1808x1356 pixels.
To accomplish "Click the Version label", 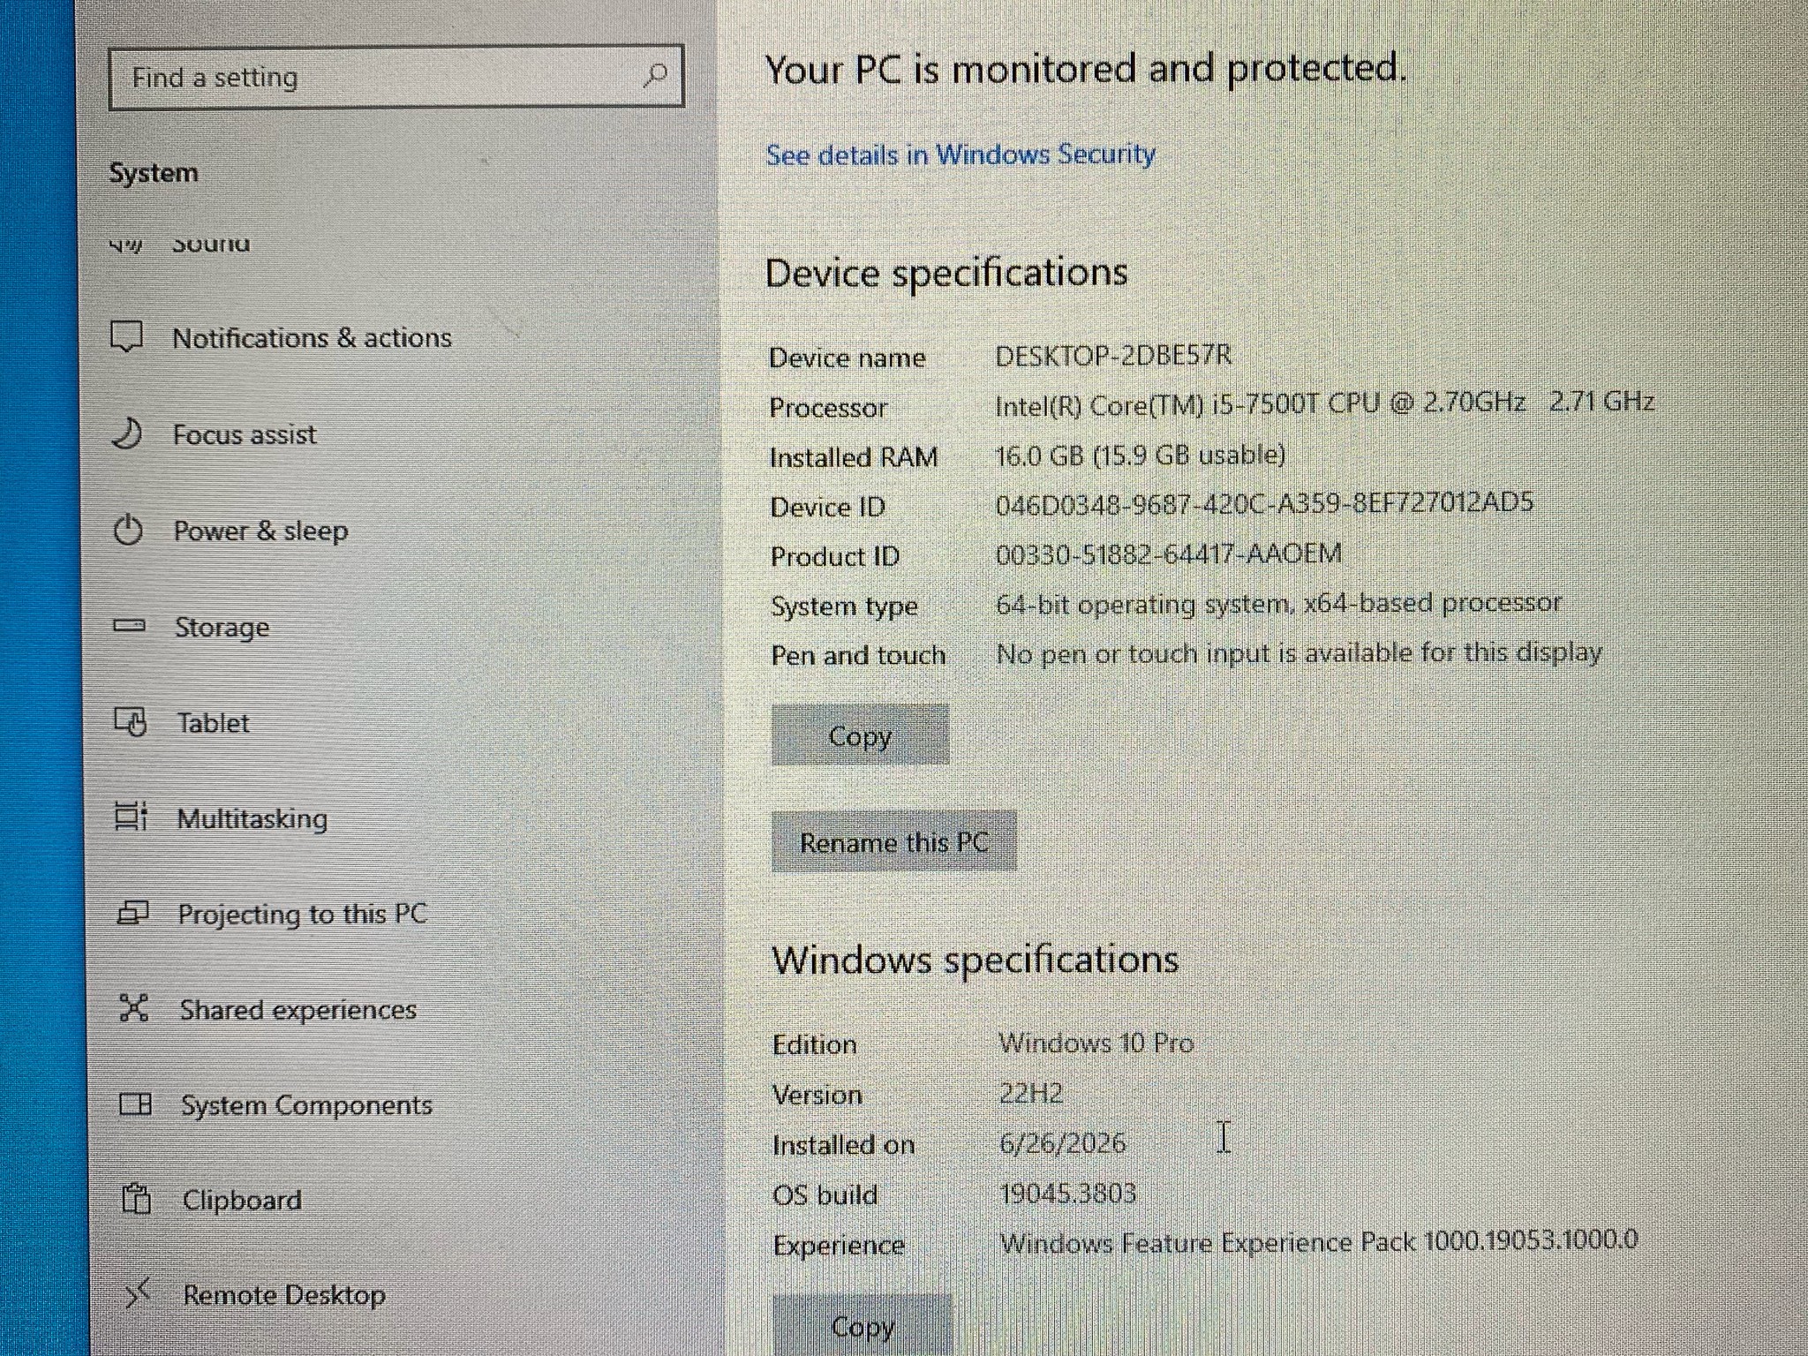I will coord(817,1096).
